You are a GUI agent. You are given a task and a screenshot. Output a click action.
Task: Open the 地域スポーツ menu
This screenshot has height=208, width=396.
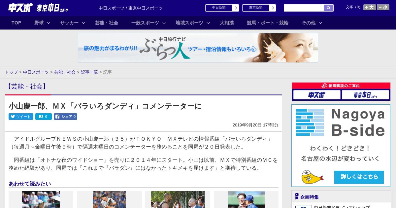click(x=189, y=23)
